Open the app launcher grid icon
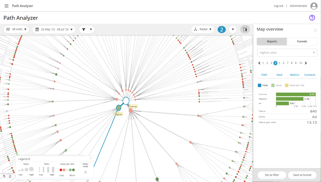The width and height of the screenshot is (321, 182). tap(7, 6)
